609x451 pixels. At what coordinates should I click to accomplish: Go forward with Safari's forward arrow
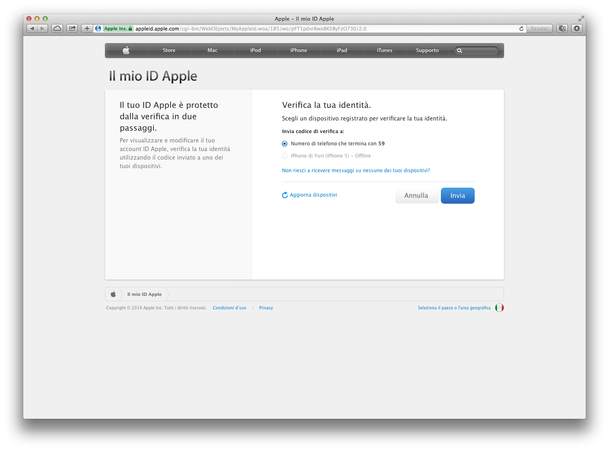[43, 28]
